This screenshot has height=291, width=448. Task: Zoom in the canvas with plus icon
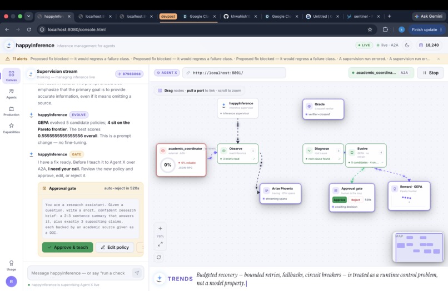coord(160,228)
